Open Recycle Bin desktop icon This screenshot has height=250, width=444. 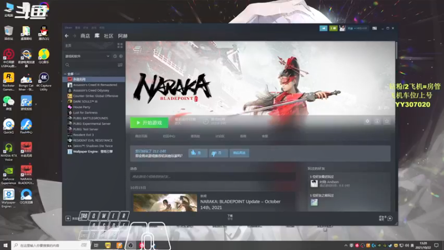pos(8,33)
